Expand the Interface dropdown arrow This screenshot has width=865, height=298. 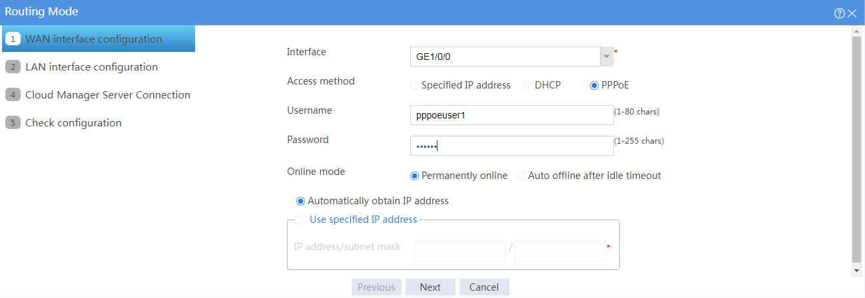[x=606, y=57]
